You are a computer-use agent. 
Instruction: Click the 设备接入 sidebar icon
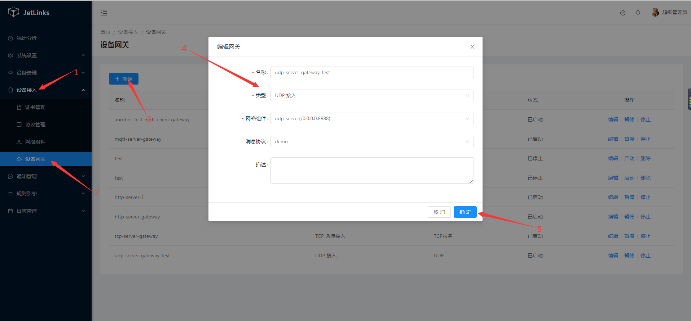coord(10,90)
